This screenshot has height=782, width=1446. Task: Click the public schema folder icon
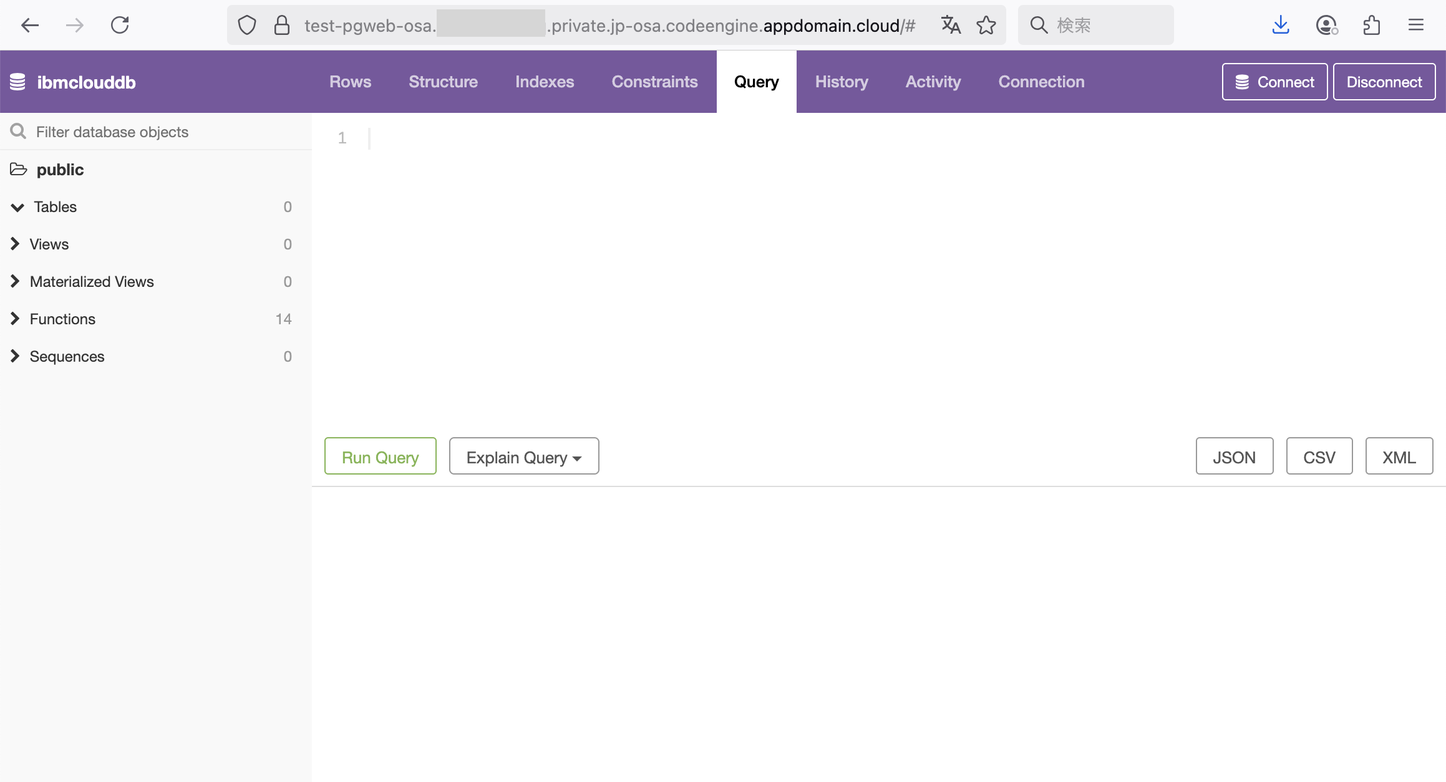pos(19,169)
